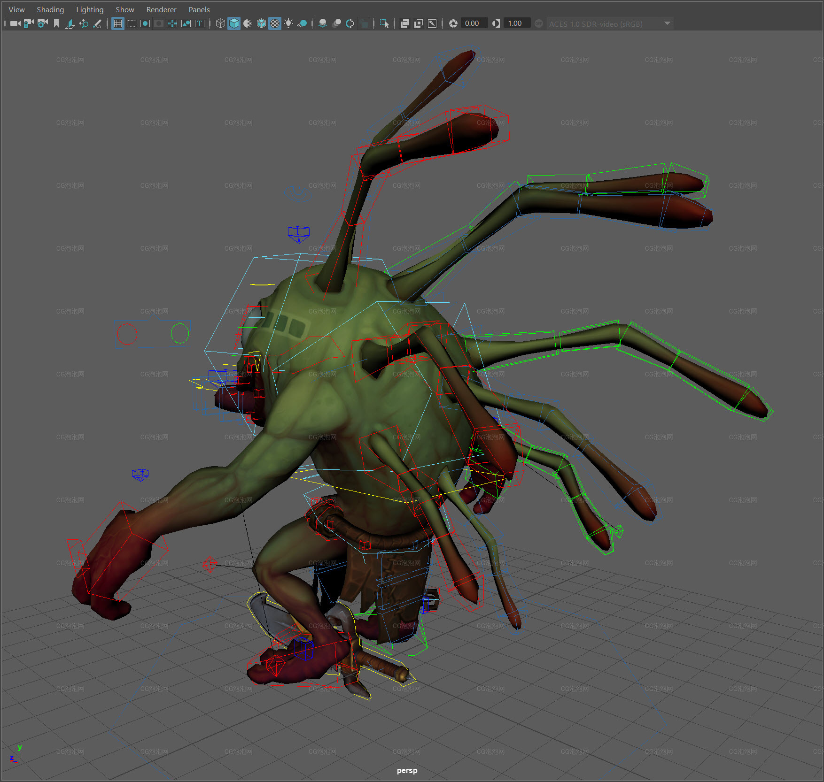Click the persp camera label
Screen dimensions: 824x782
(407, 770)
